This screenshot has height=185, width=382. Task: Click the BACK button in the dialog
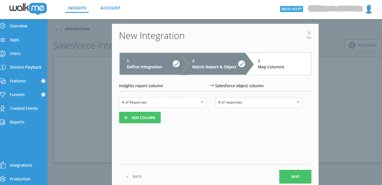pos(134,177)
